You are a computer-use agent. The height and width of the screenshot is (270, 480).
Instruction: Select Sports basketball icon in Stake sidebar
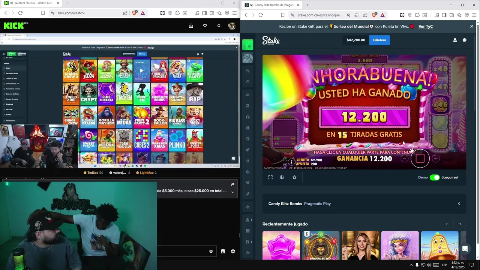coord(247,58)
